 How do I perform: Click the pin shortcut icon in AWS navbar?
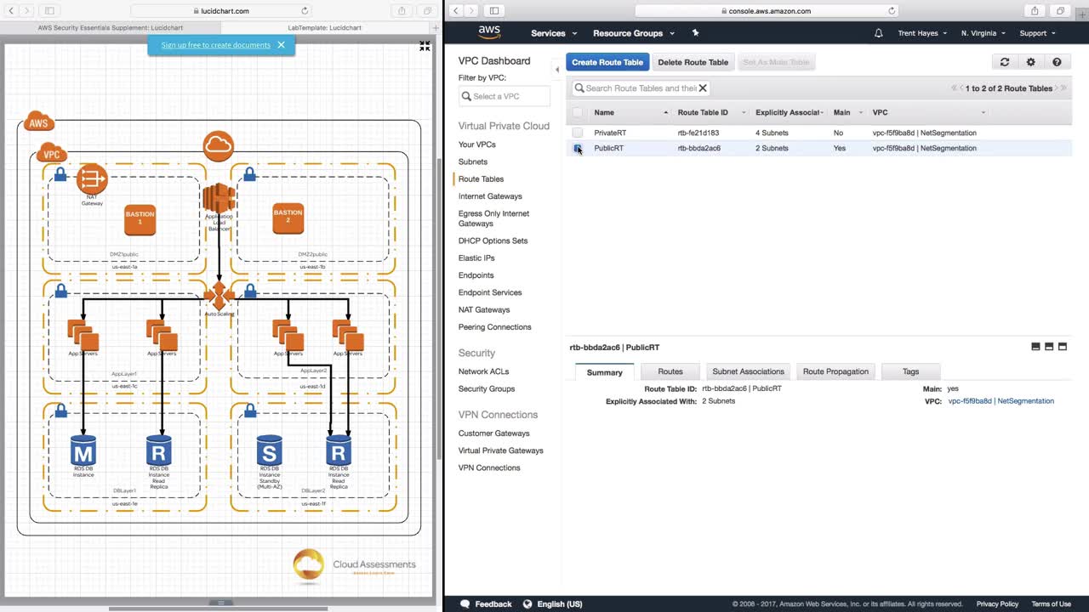pos(695,33)
